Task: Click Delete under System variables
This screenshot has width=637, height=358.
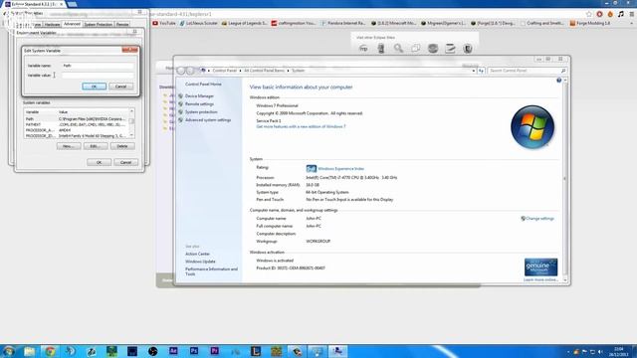Action: (x=122, y=146)
